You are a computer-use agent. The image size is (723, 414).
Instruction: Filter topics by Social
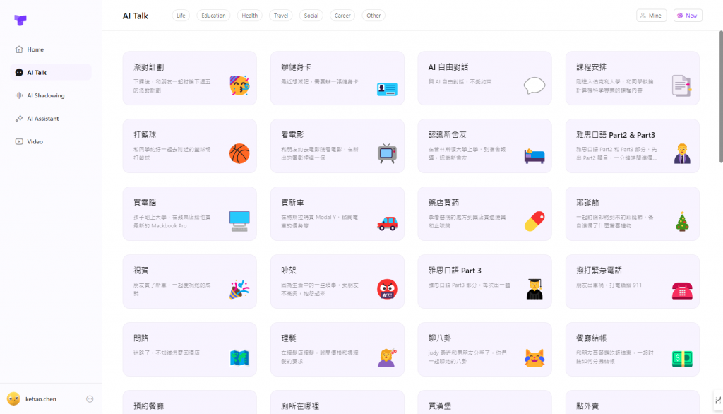coord(311,16)
